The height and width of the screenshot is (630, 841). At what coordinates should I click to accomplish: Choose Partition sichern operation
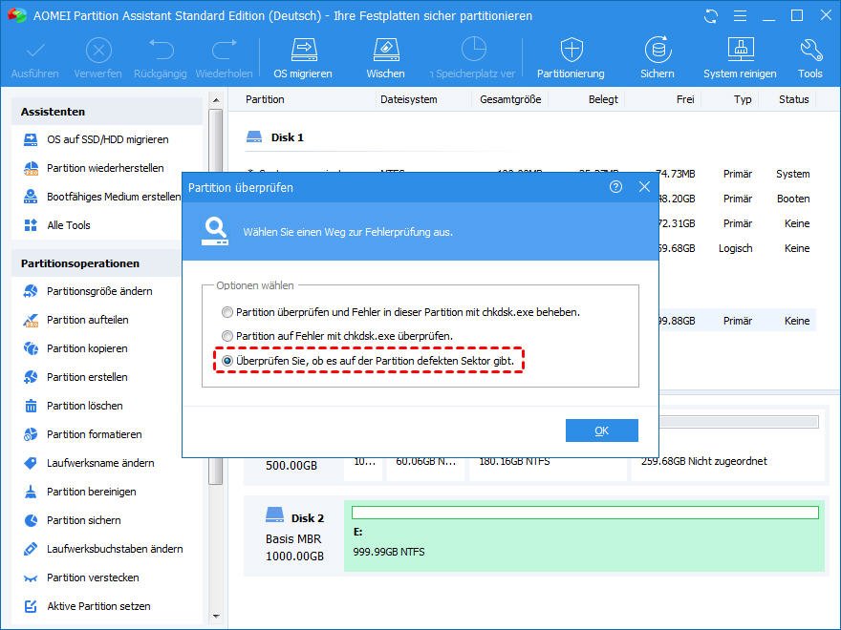[x=73, y=520]
